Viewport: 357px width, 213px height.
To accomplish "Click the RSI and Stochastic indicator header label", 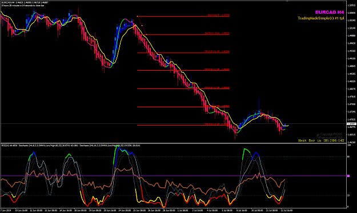I will [71, 145].
